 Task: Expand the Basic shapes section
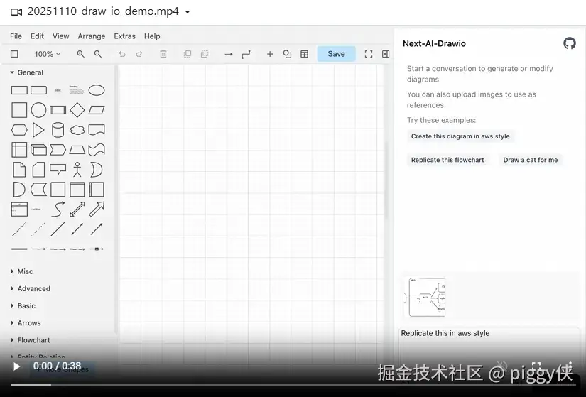[23, 306]
